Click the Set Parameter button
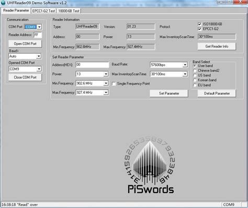 (x=169, y=93)
